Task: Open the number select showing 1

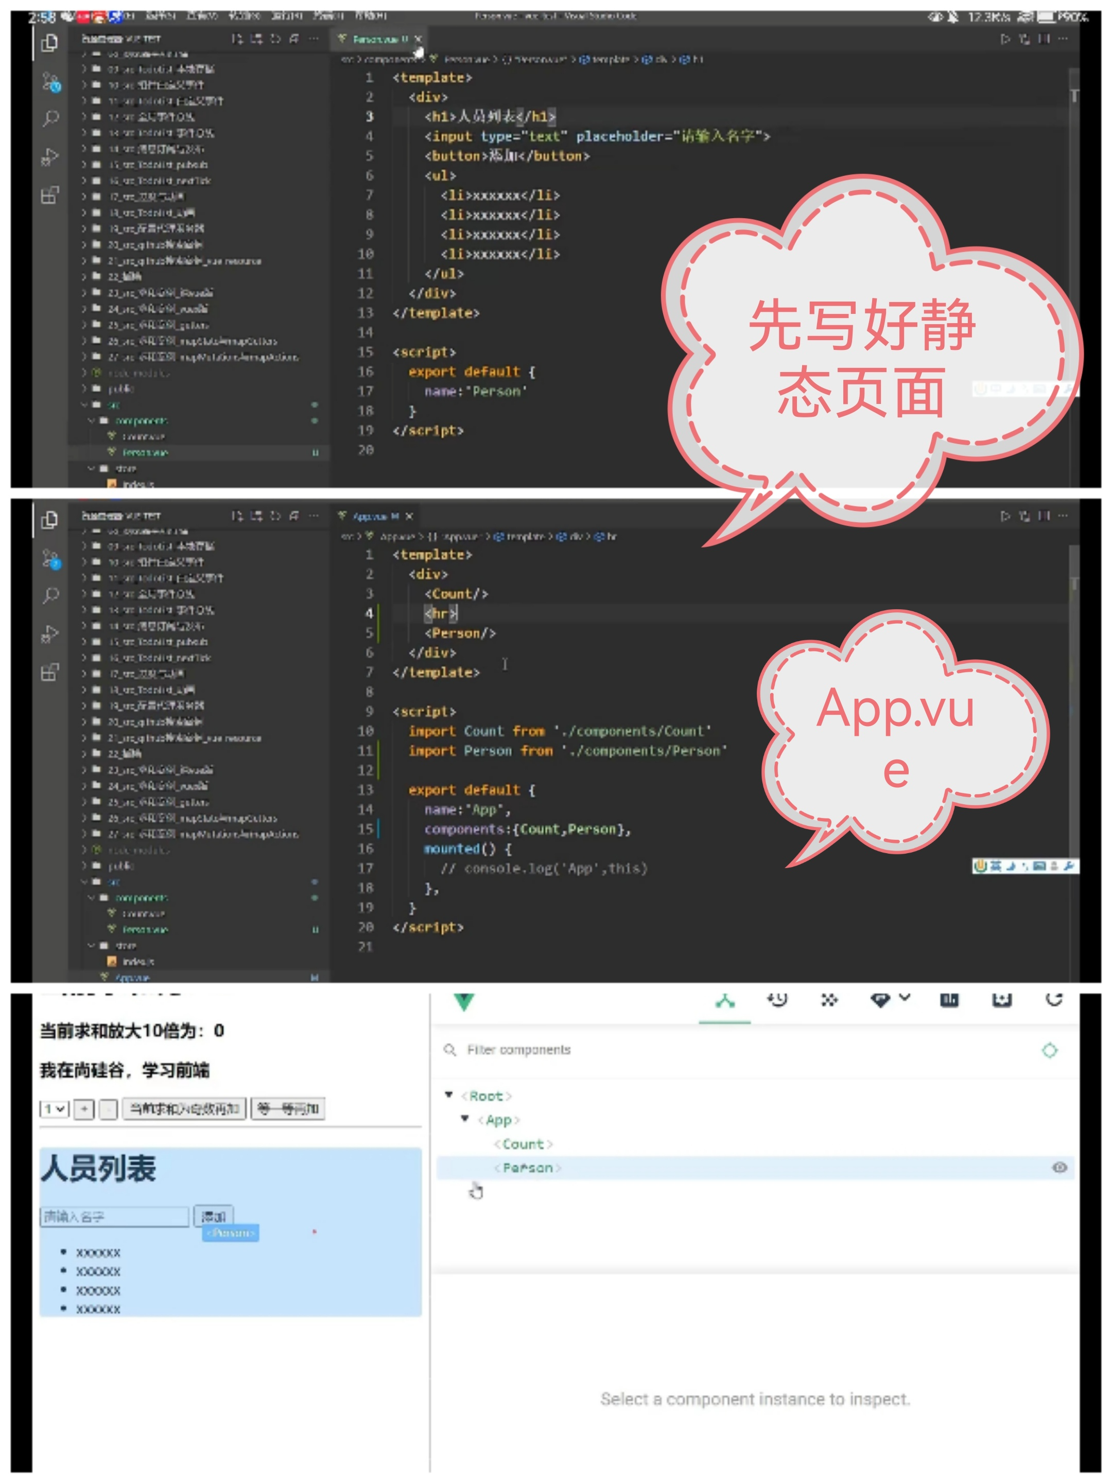Action: click(54, 1109)
